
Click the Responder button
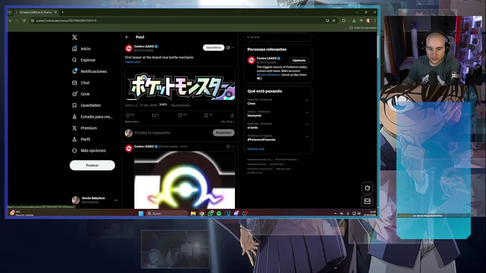[224, 133]
